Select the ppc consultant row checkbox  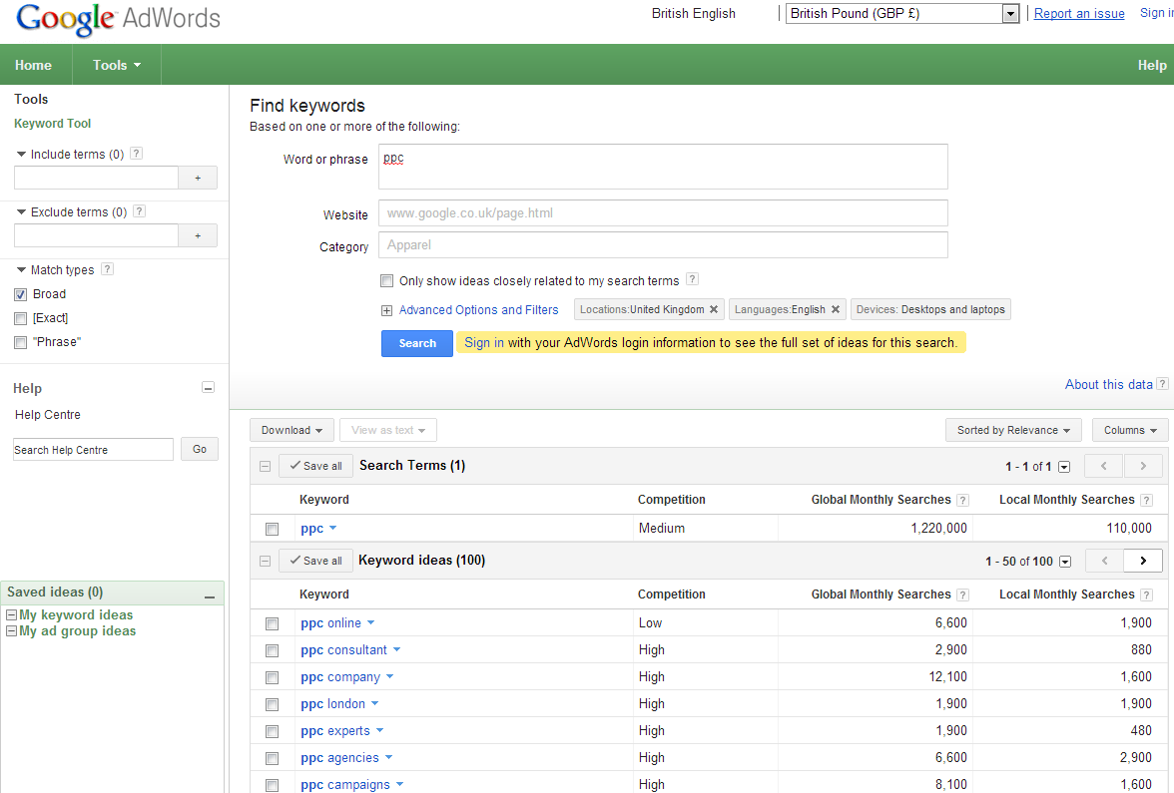click(x=272, y=650)
